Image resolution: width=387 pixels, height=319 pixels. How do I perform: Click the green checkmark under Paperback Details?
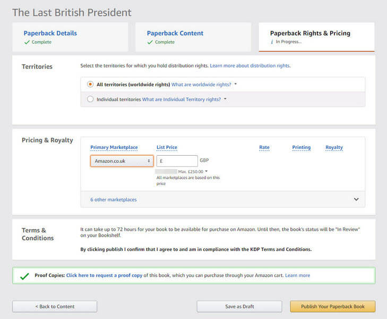click(x=27, y=42)
